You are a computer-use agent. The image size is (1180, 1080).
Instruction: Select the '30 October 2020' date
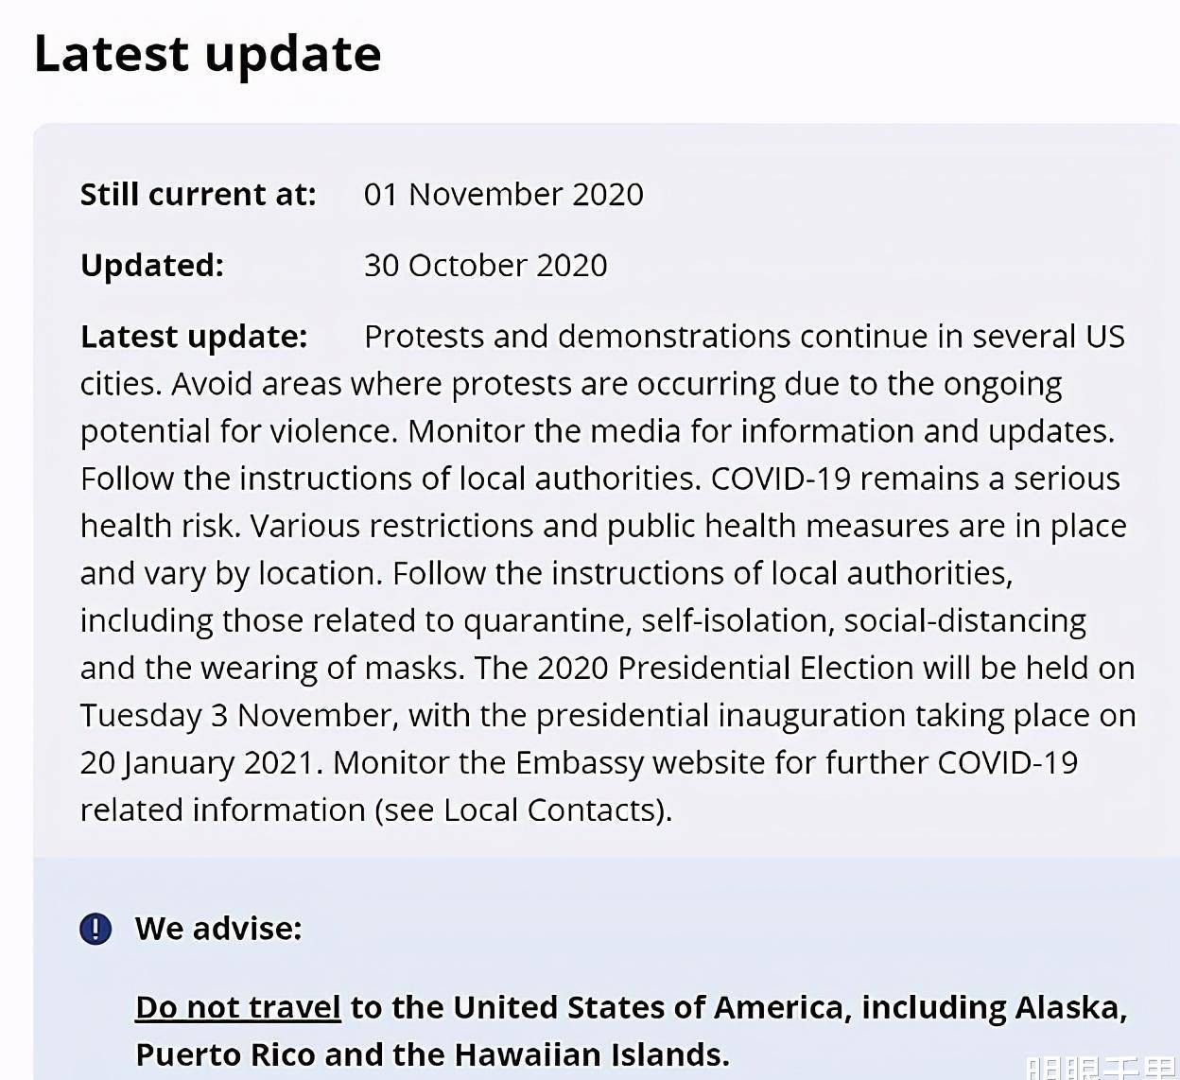(x=486, y=265)
